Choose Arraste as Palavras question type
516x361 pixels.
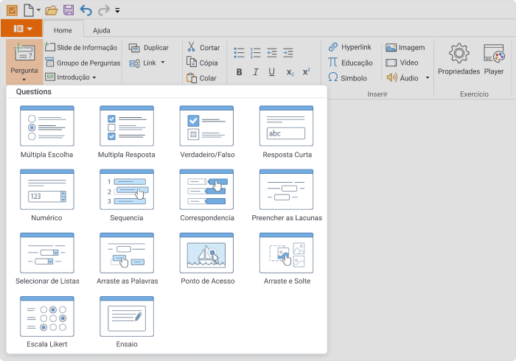(127, 259)
